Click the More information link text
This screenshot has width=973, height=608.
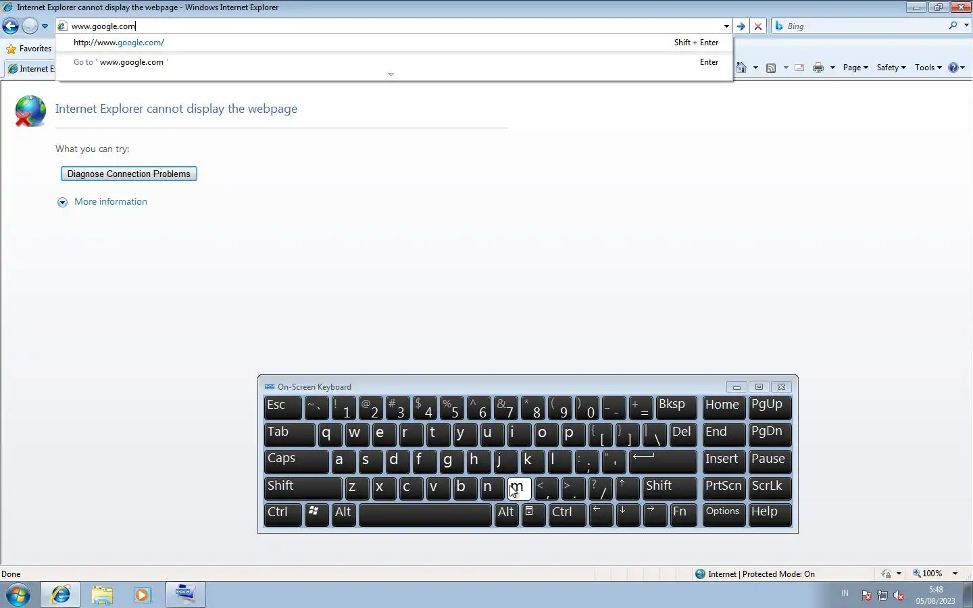coord(111,201)
